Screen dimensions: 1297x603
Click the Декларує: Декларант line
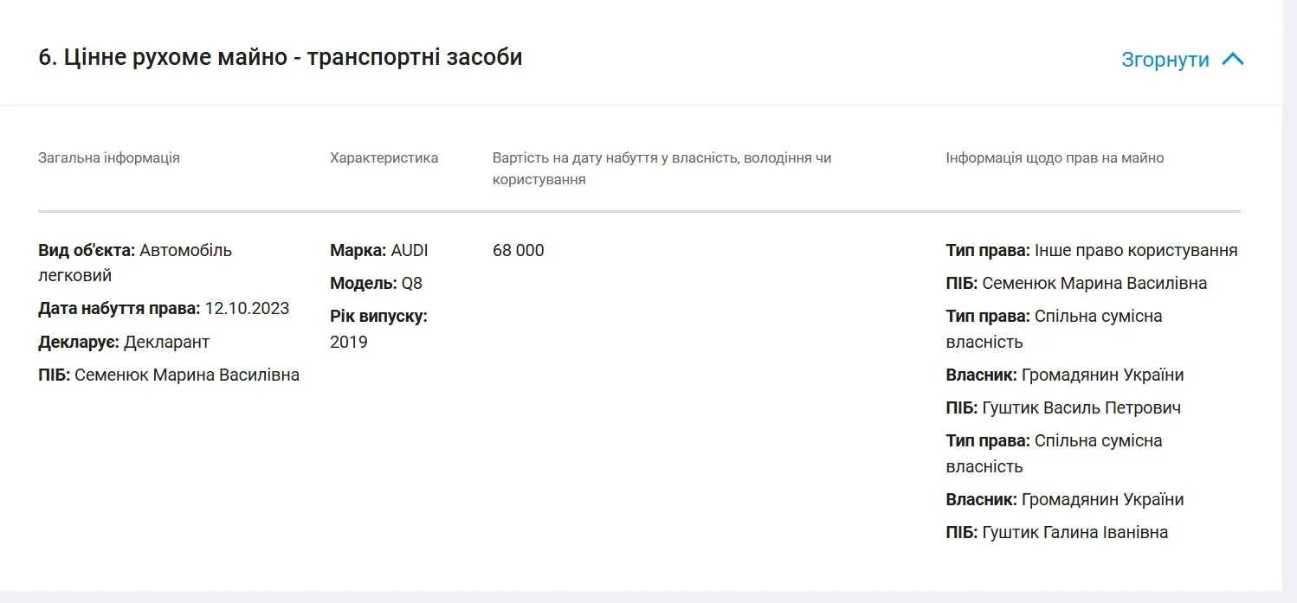point(124,342)
